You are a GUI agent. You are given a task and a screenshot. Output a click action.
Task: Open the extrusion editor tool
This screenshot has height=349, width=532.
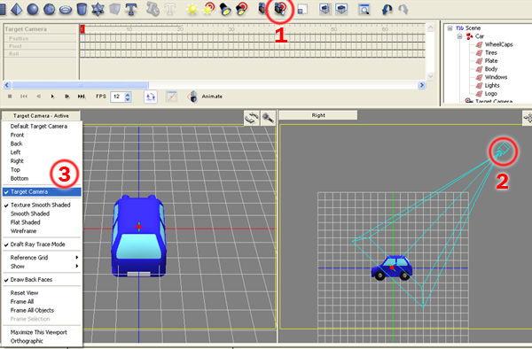[x=153, y=9]
